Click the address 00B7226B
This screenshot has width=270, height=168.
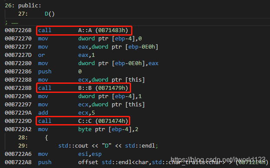pos(18,30)
